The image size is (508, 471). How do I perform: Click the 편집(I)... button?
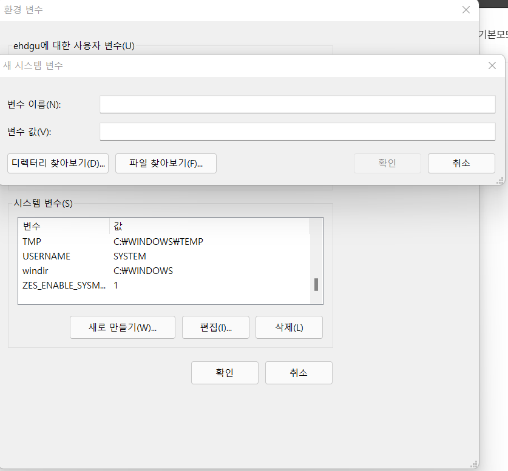[x=216, y=327]
